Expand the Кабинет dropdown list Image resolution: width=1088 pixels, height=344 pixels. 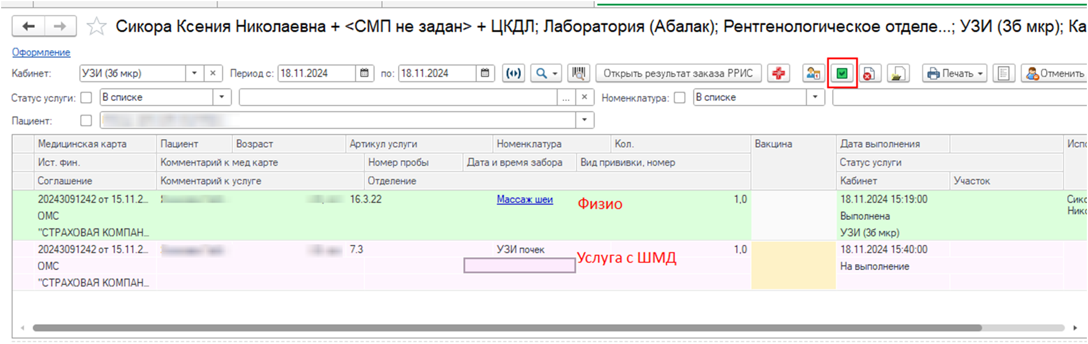click(194, 73)
